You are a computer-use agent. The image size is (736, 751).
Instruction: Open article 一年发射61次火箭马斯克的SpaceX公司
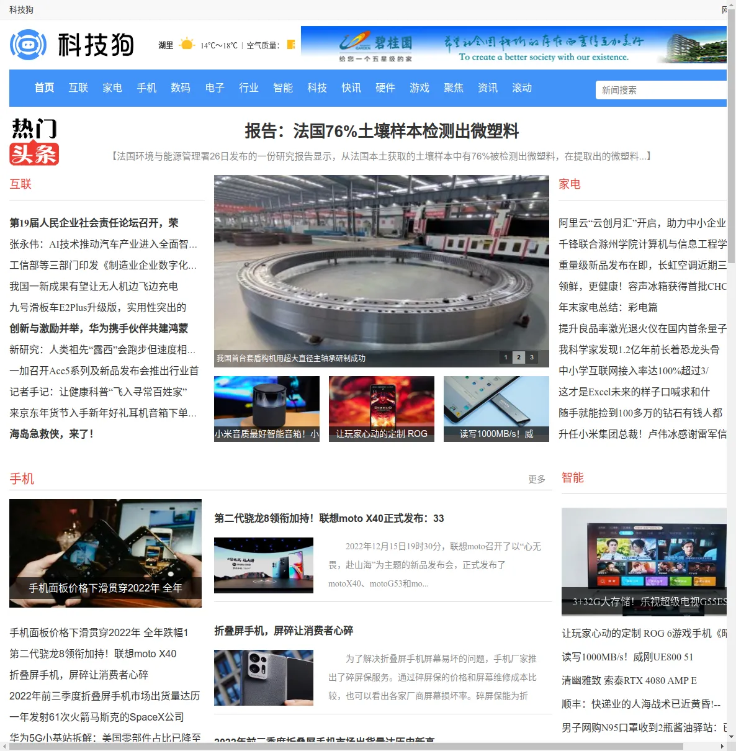(x=97, y=717)
